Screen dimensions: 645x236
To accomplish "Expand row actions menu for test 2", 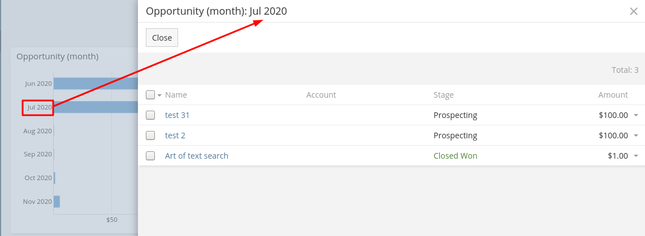I will pyautogui.click(x=636, y=136).
